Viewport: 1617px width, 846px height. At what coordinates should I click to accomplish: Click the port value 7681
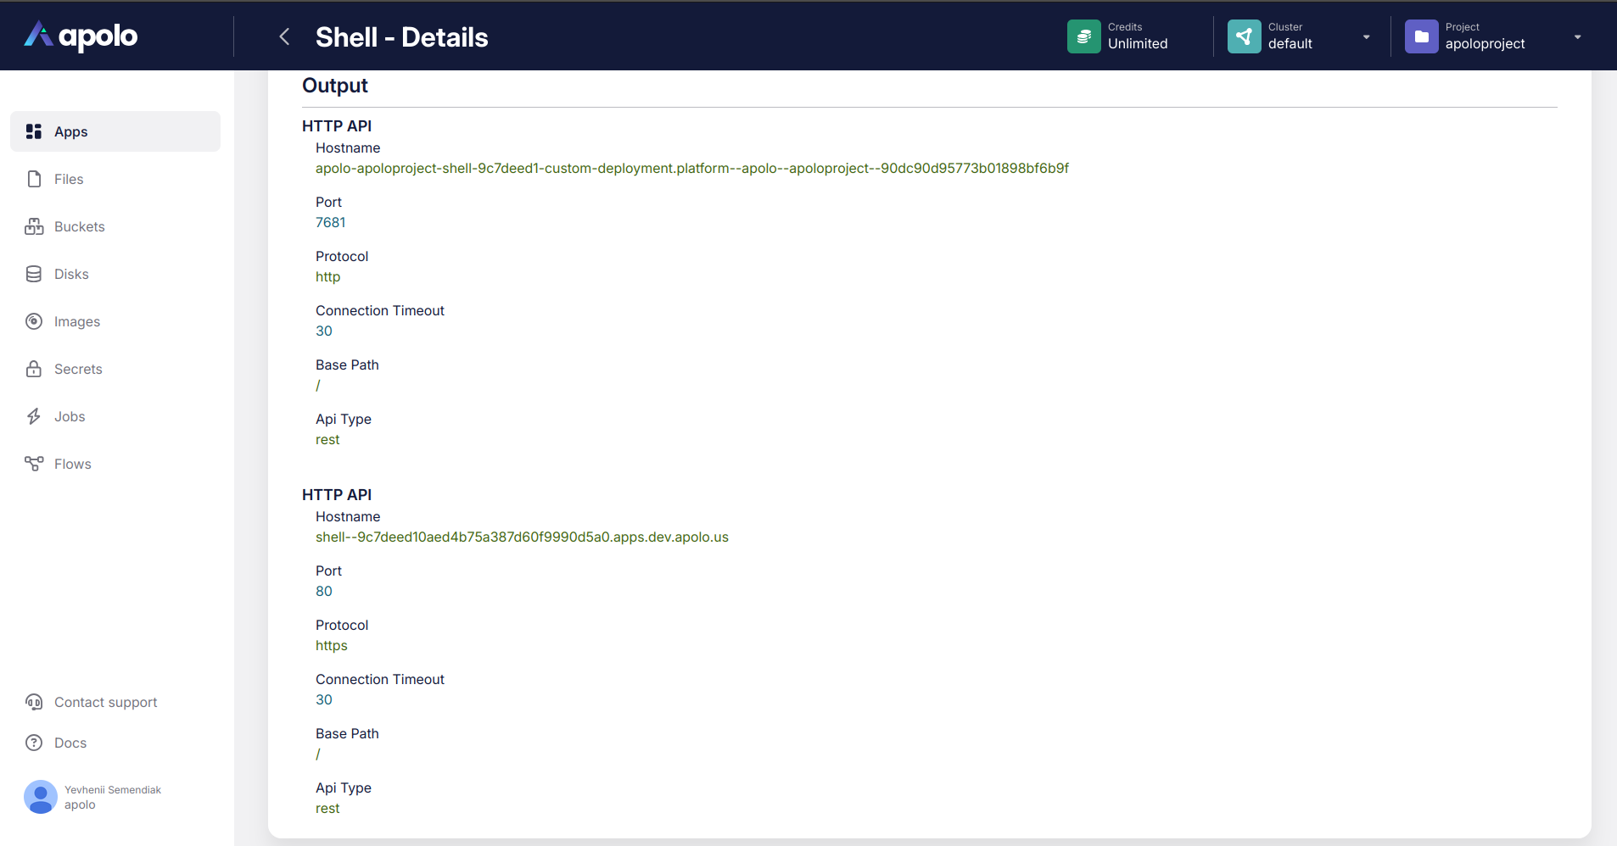(x=330, y=222)
